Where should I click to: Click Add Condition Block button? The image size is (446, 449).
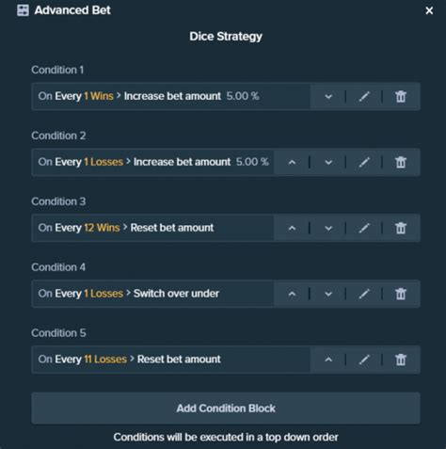click(x=226, y=409)
